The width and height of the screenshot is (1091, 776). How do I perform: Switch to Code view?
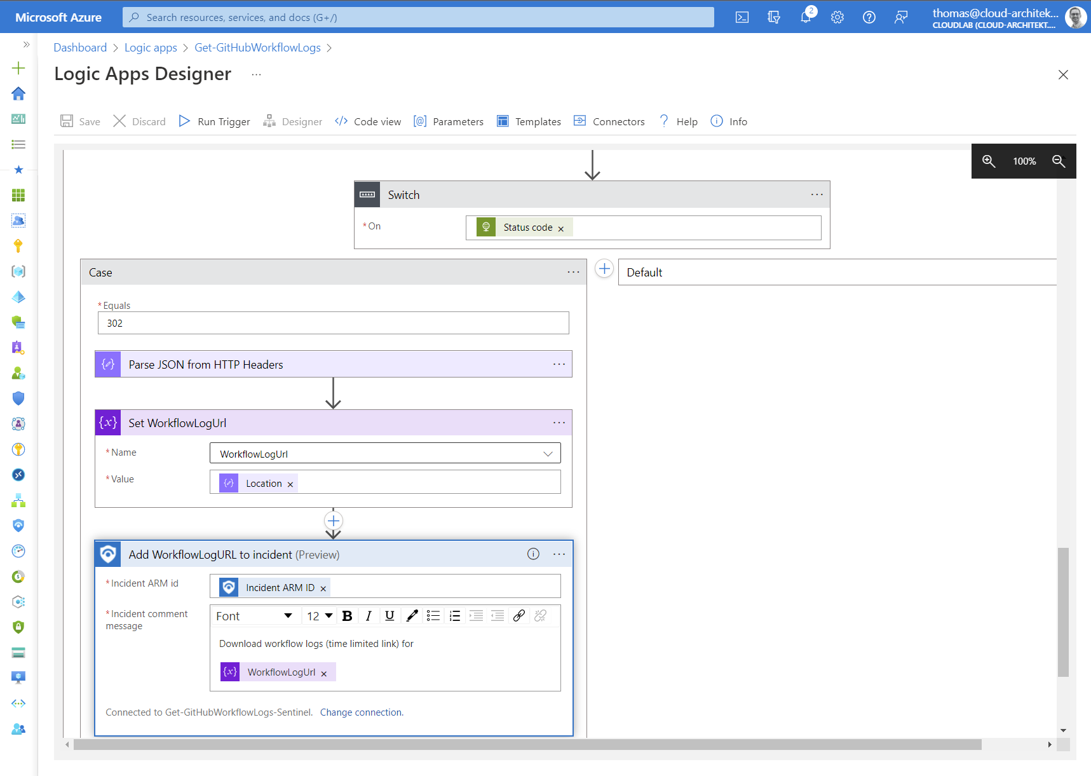(x=368, y=121)
